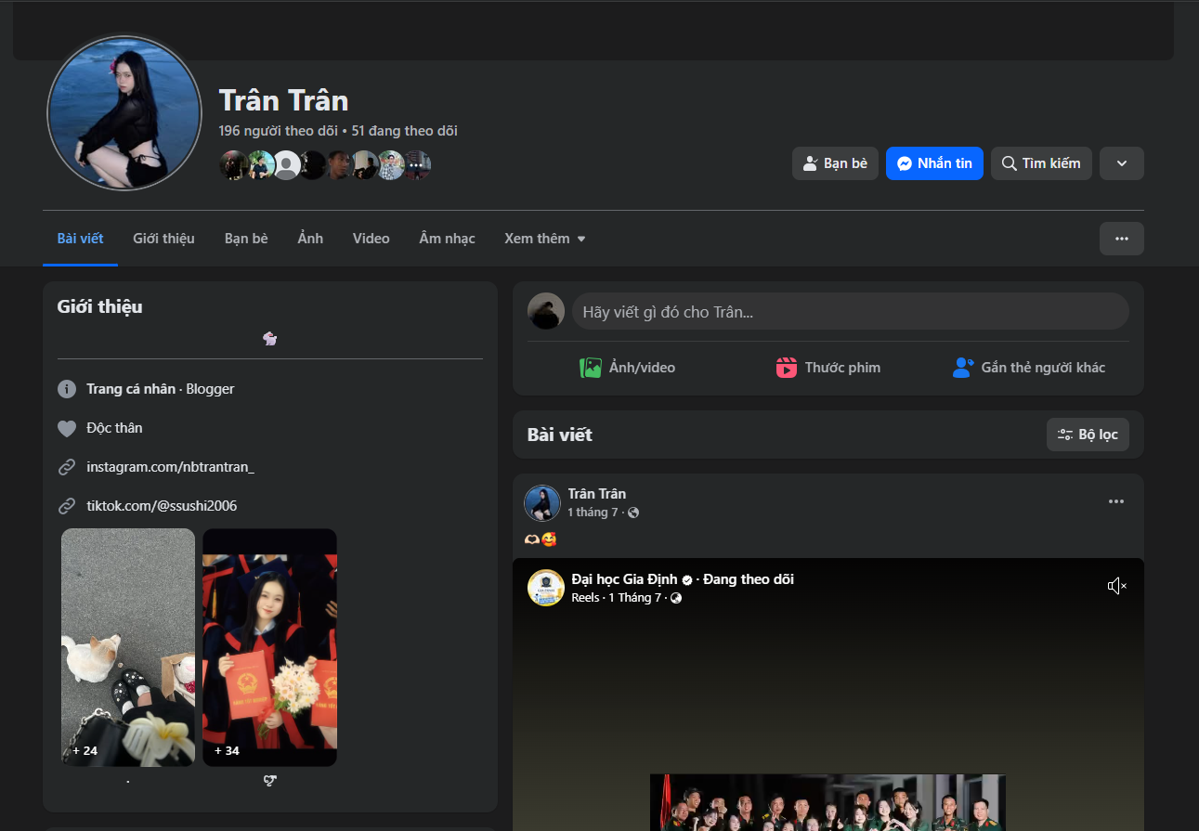Viewport: 1199px width, 831px height.
Task: Select Gắn thẻ người khác tag option
Action: click(x=1029, y=368)
